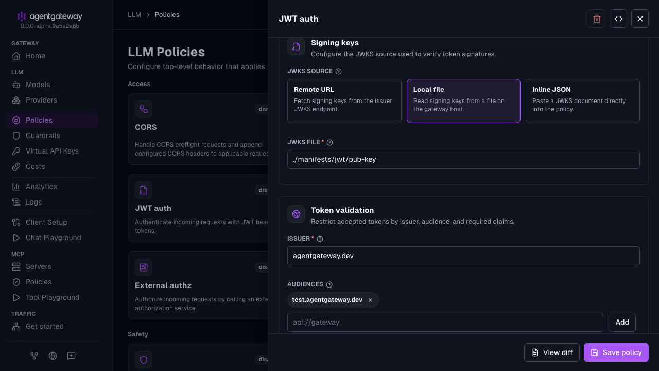
Task: Open the CORS policy card
Action: coord(198,129)
